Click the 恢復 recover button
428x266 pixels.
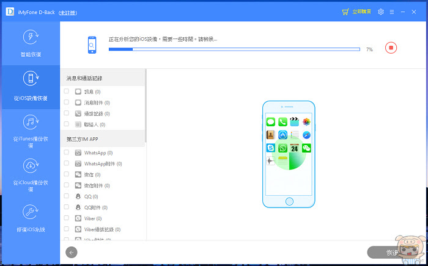click(393, 253)
